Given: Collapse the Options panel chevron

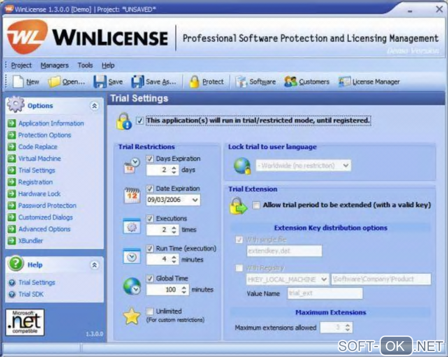Looking at the screenshot, I should [x=94, y=106].
